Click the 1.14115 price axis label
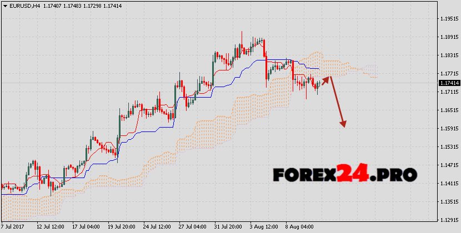The width and height of the screenshot is (461, 233). [448, 184]
